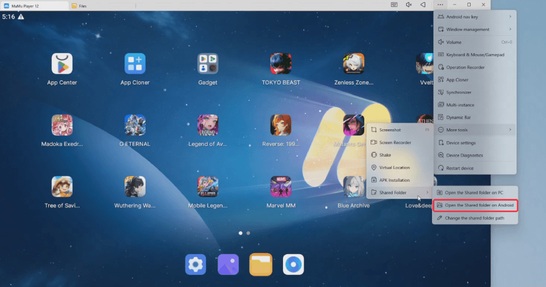Open the Gadget folder icon
This screenshot has height=287, width=546.
tap(208, 64)
